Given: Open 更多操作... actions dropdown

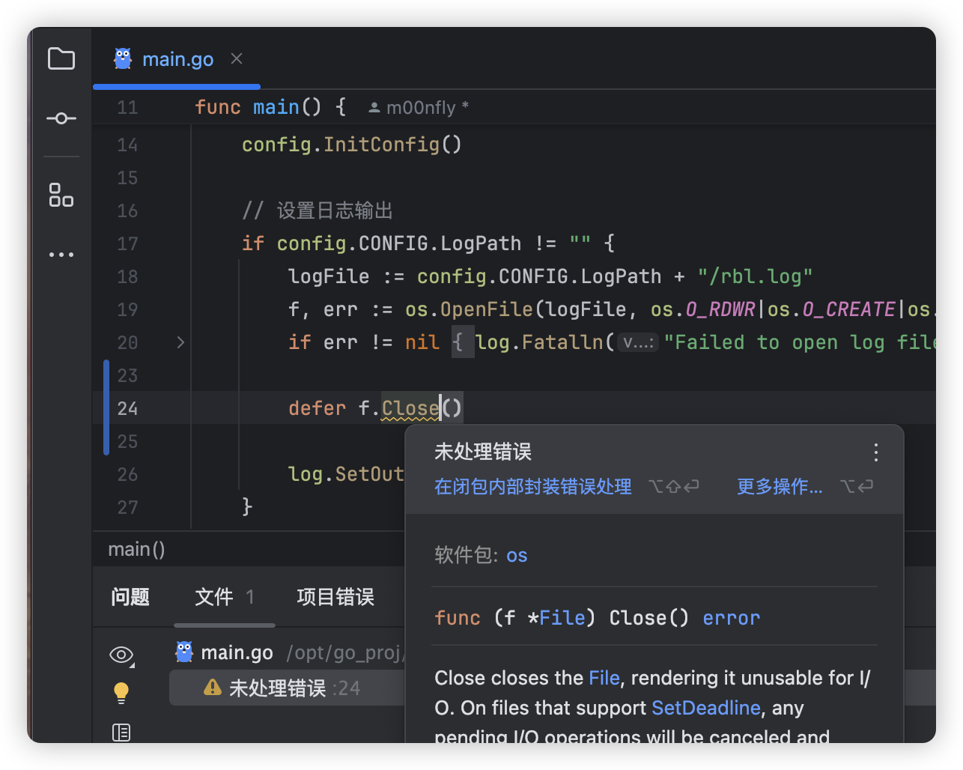Looking at the screenshot, I should point(780,487).
